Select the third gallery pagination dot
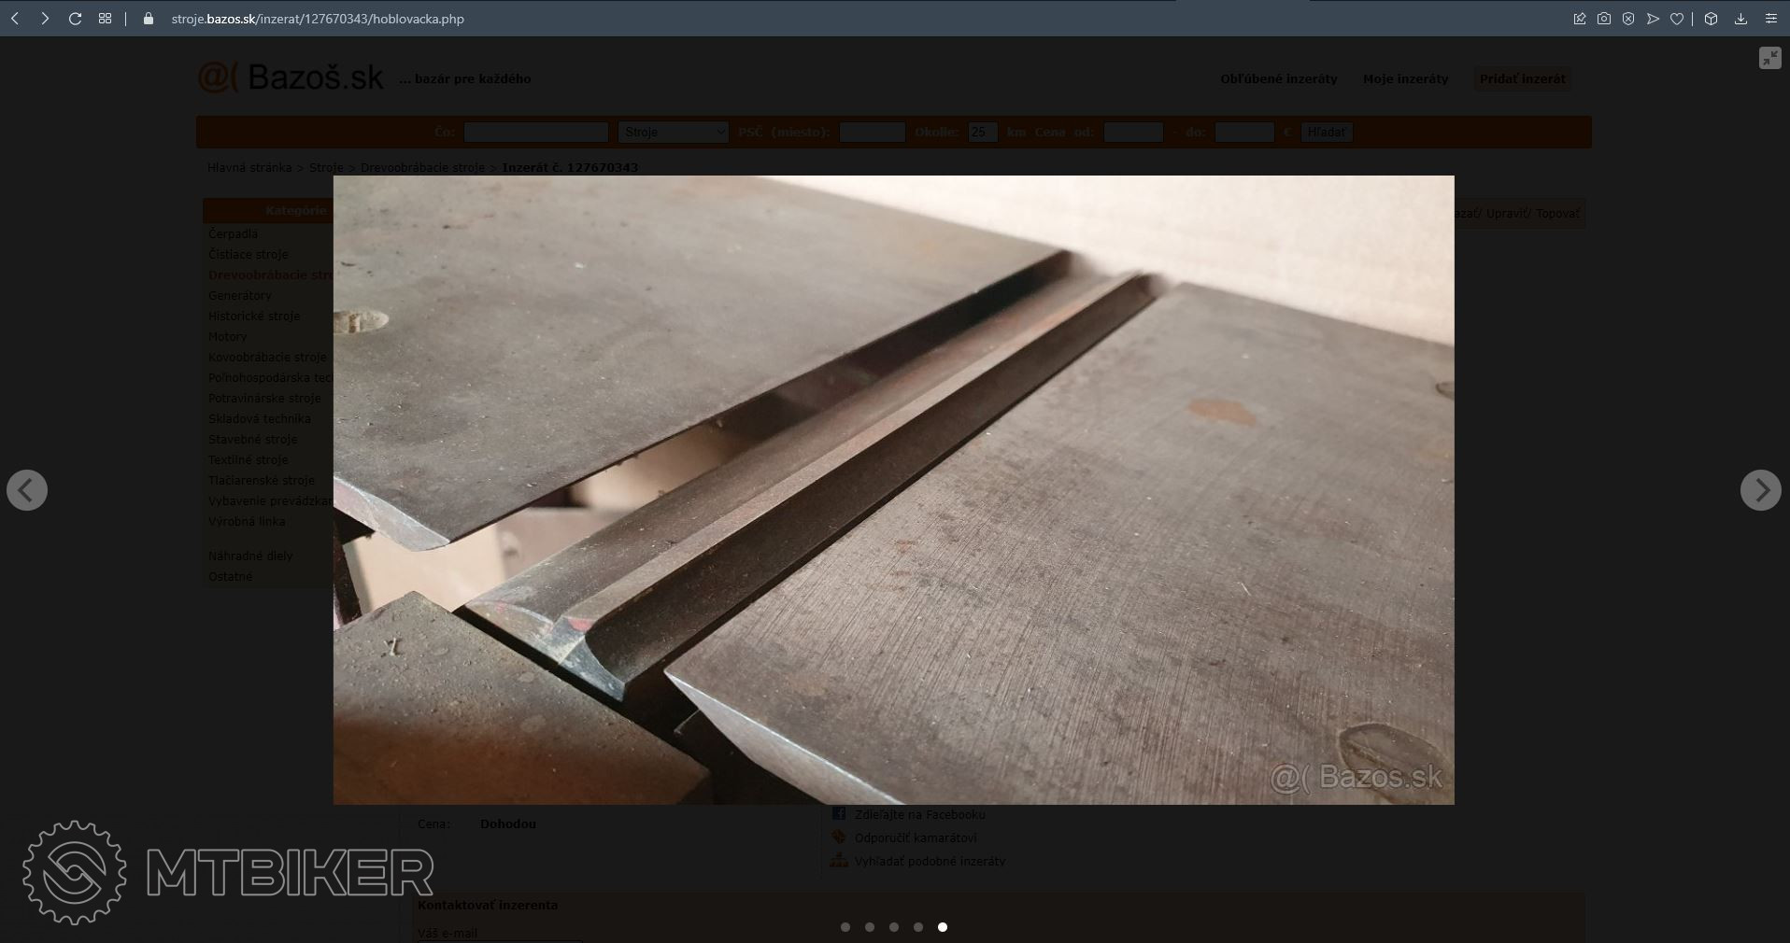1790x943 pixels. click(x=894, y=927)
